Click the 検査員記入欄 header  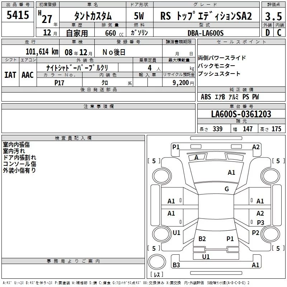[x=73, y=138]
